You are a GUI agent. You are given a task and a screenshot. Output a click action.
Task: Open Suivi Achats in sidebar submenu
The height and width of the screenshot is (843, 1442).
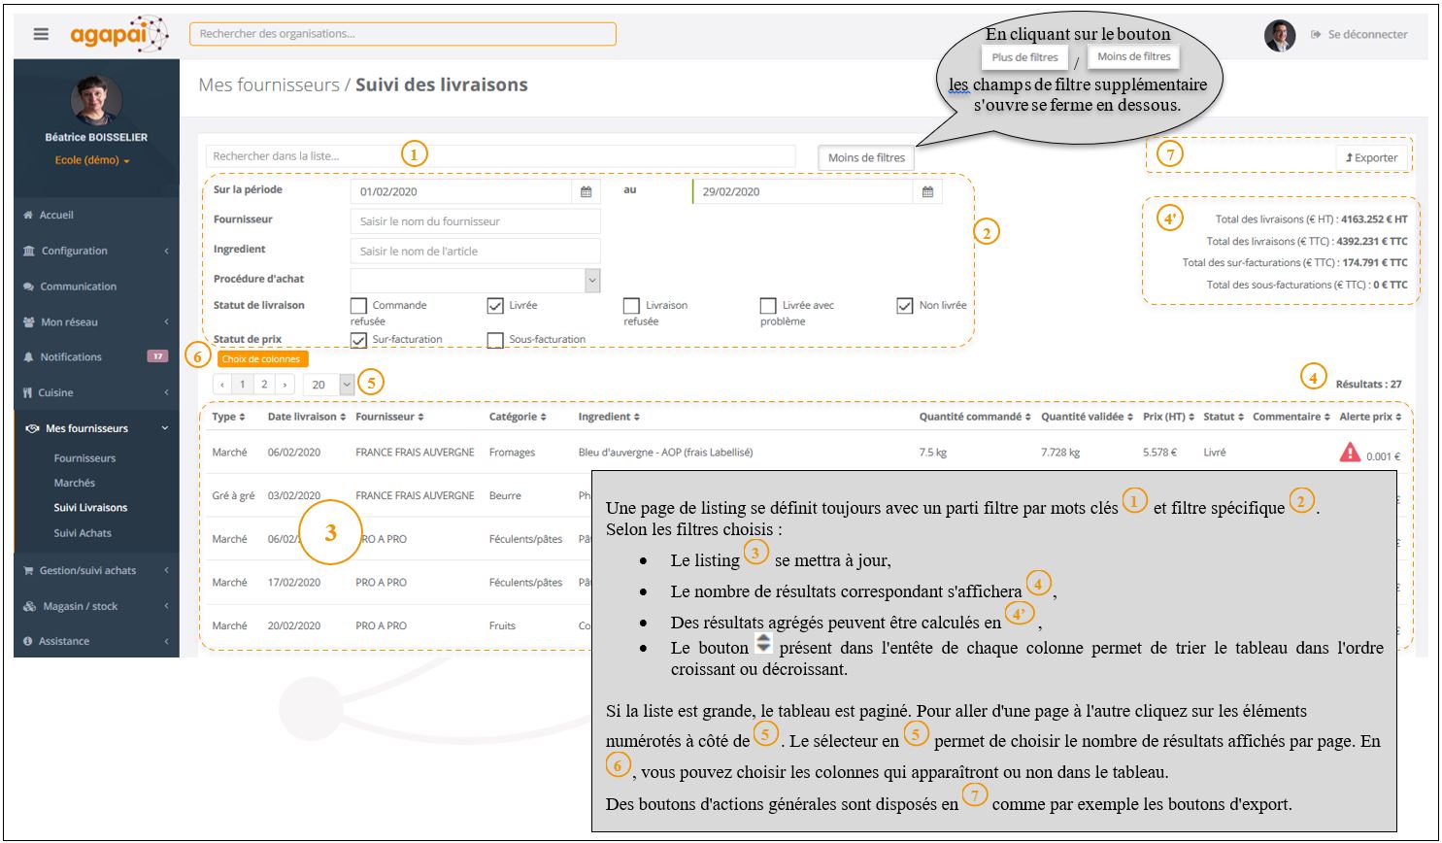[x=83, y=533]
